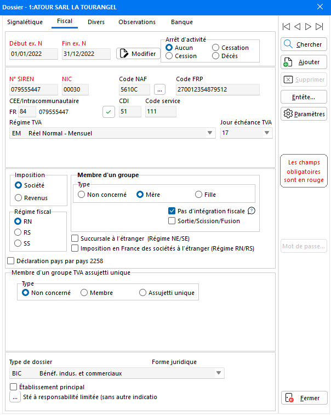This screenshot has height=415, width=331.
Task: Click into the Code FRP field
Action: click(x=224, y=89)
